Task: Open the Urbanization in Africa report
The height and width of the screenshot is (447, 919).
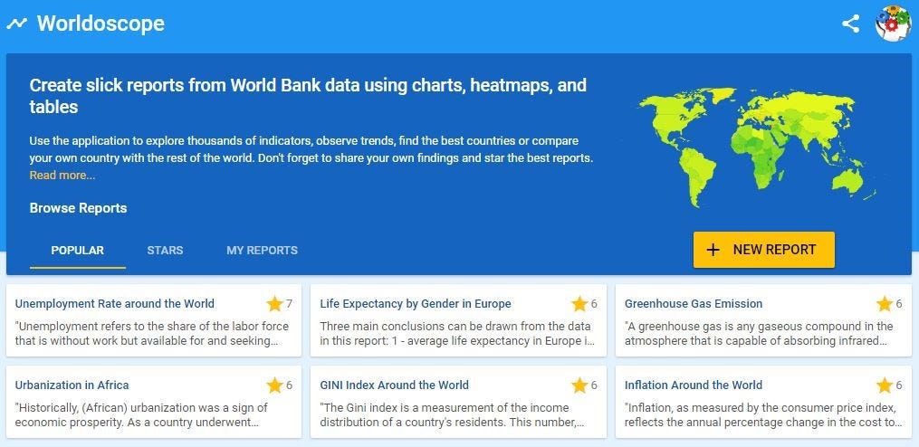Action: click(72, 385)
